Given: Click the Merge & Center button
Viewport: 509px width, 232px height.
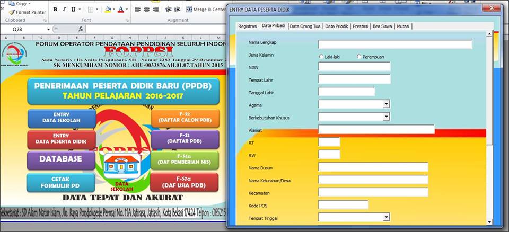Looking at the screenshot, I should (x=206, y=10).
